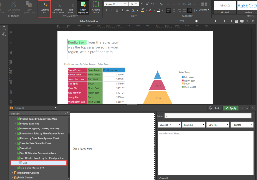Select the Grid tree item
The height and width of the screenshot is (180, 257).
pos(25,163)
